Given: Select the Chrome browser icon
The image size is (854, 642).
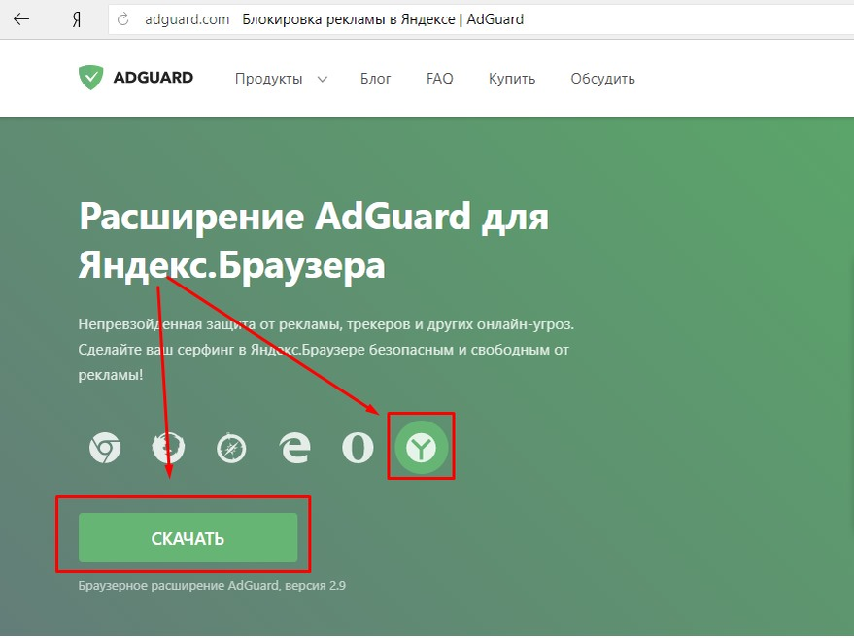Looking at the screenshot, I should pos(105,448).
